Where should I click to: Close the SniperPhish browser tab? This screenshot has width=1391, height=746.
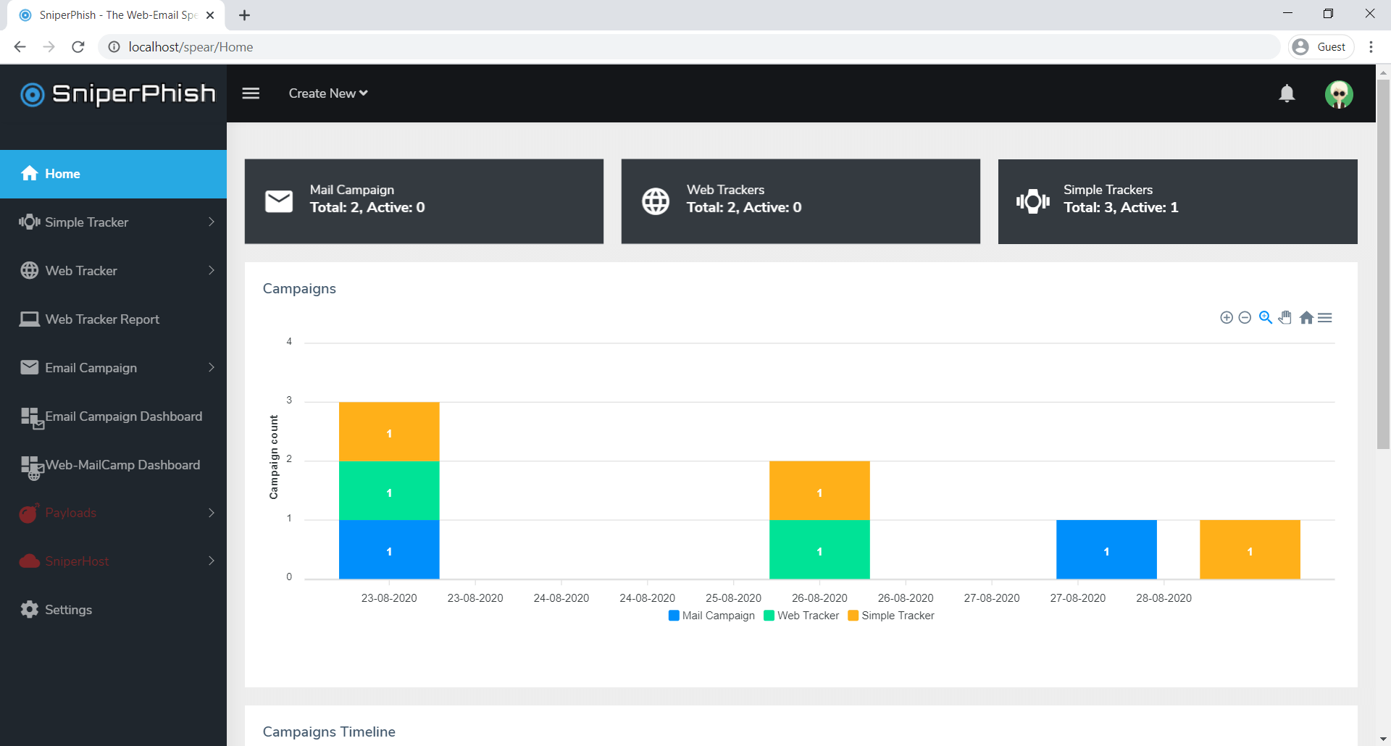(210, 15)
